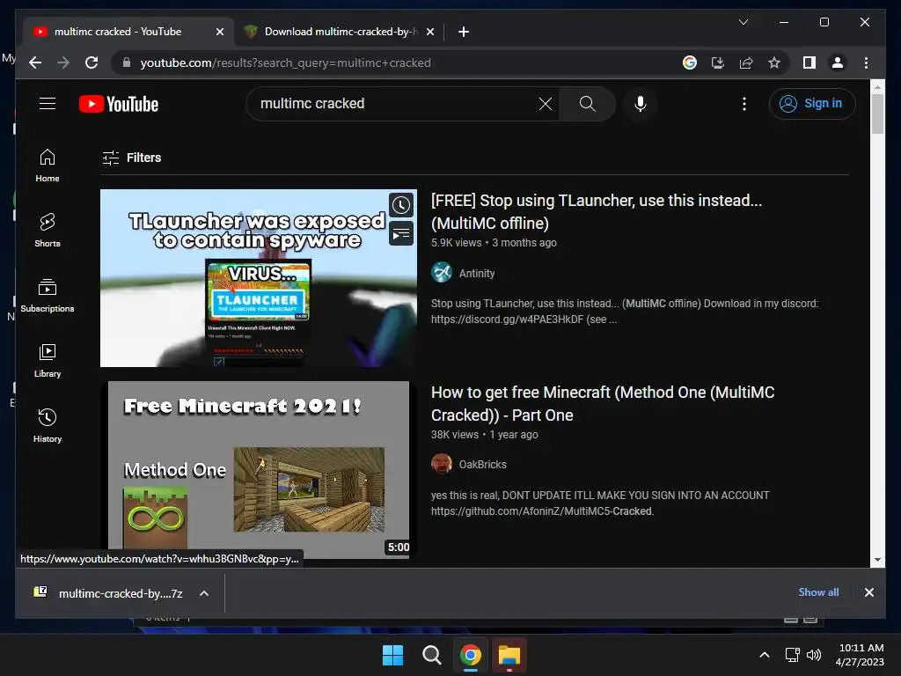Click the Free Minecraft 2021 thumbnail
Viewport: 901px width, 676px height.
pos(259,469)
